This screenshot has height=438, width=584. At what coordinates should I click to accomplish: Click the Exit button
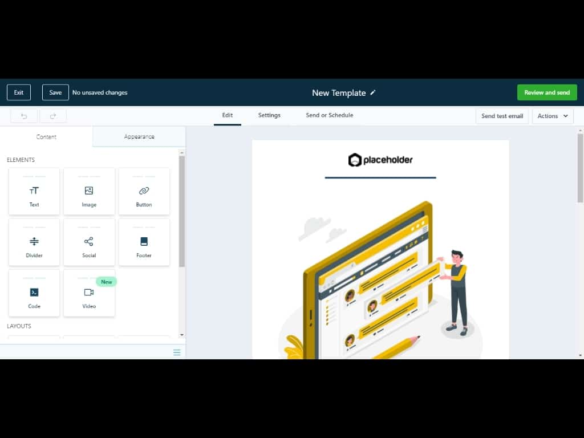pyautogui.click(x=19, y=92)
